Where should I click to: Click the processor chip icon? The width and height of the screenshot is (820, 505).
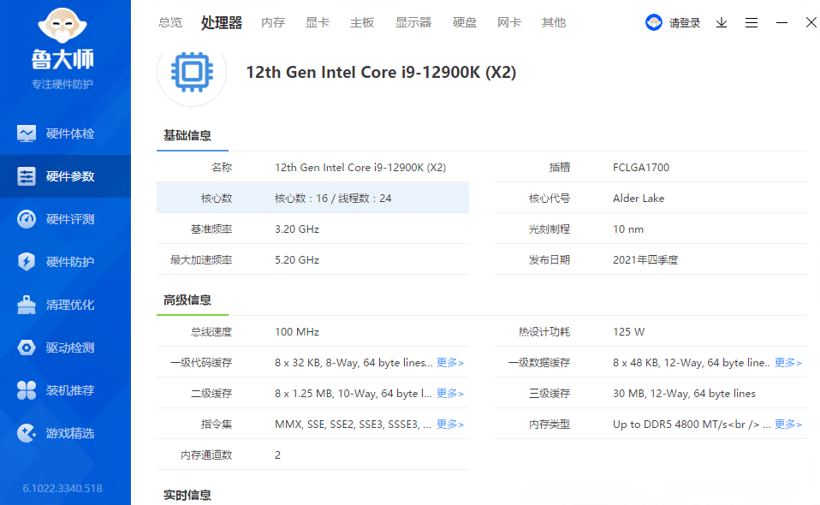(x=192, y=72)
